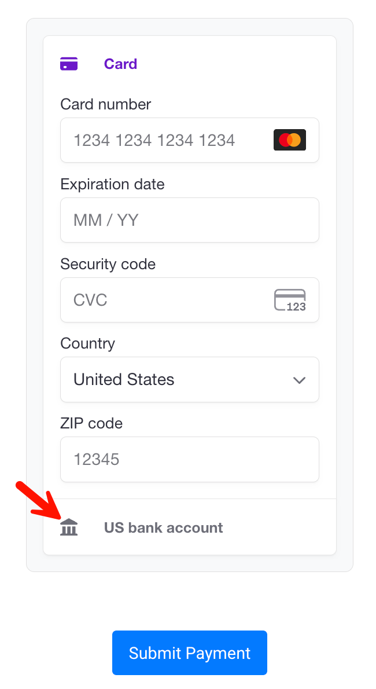The width and height of the screenshot is (376, 689).
Task: Click the "Expiration date" label text
Action: pyautogui.click(x=112, y=184)
